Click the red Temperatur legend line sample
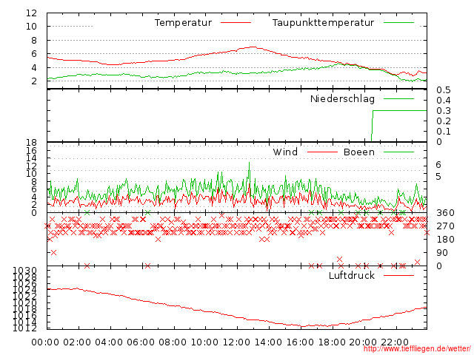This screenshot has width=474, height=355. tap(236, 23)
